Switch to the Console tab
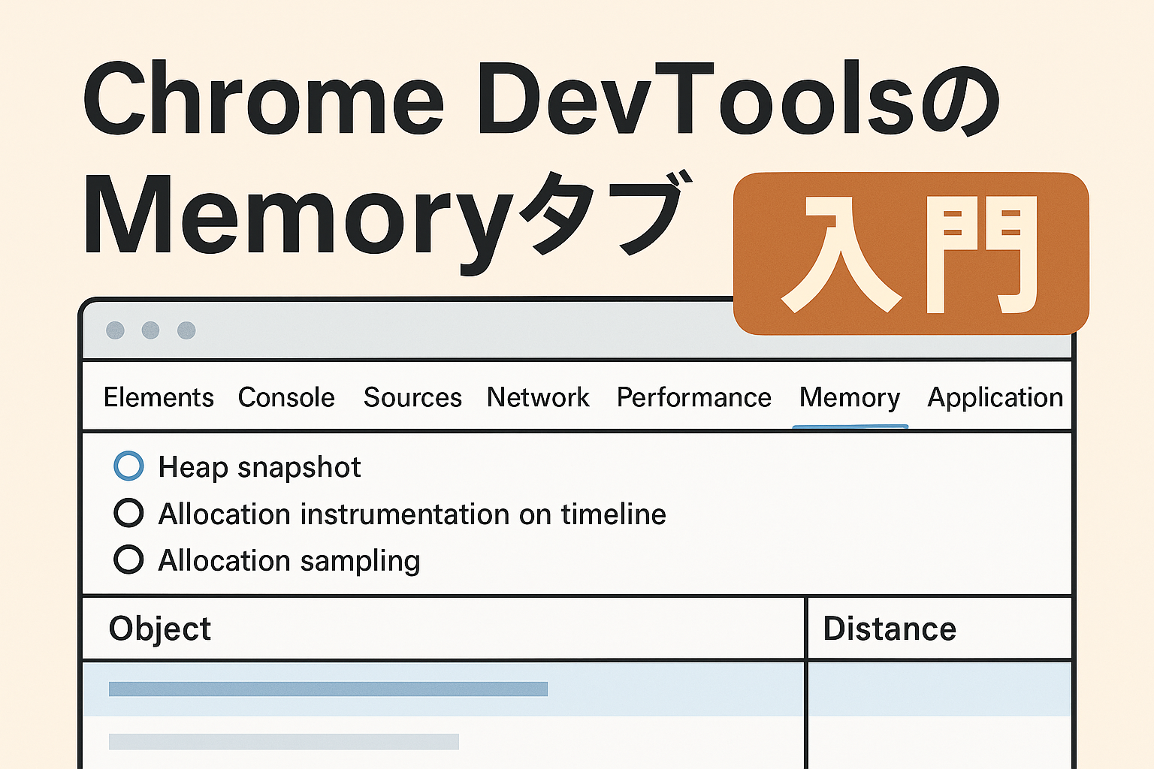This screenshot has width=1154, height=769. point(286,397)
